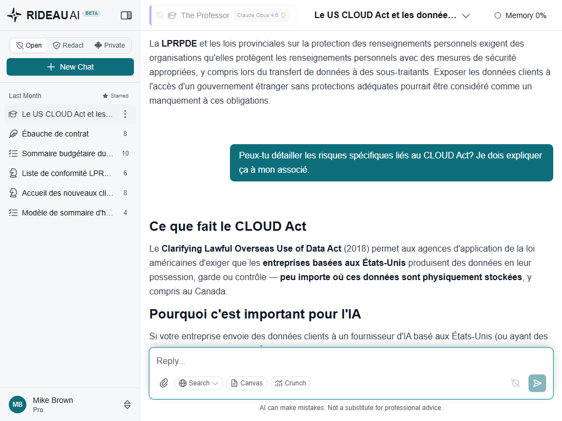Open Modèle de sommaire chat
The height and width of the screenshot is (421, 562).
70,213
